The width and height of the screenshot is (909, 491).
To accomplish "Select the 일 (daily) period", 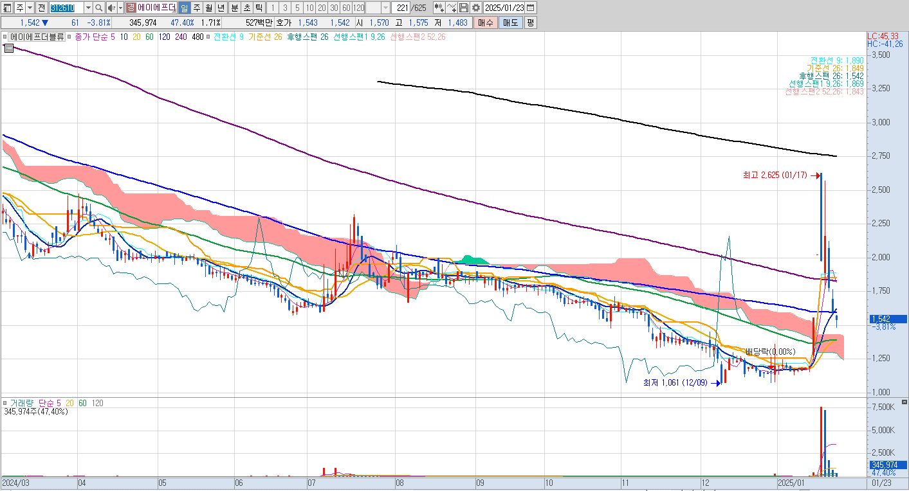I will tap(184, 8).
